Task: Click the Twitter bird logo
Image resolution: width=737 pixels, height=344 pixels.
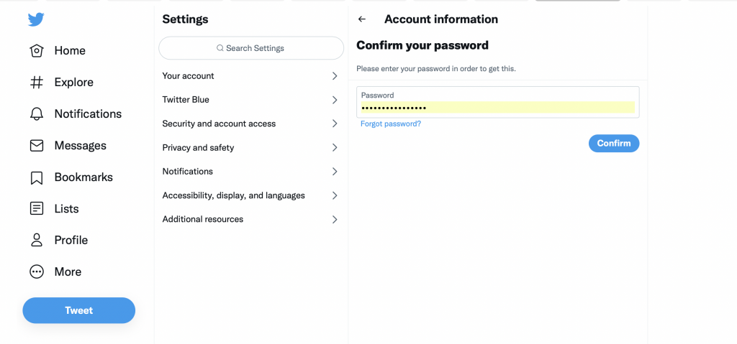Action: pos(36,19)
